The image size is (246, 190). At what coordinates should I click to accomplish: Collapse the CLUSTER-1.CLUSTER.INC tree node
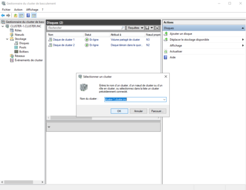click(x=3, y=26)
